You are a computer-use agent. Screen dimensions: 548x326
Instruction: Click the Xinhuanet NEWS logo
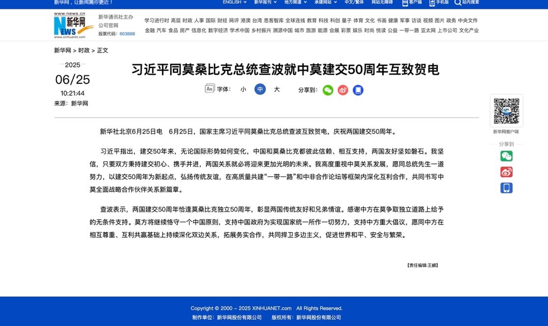point(74,25)
